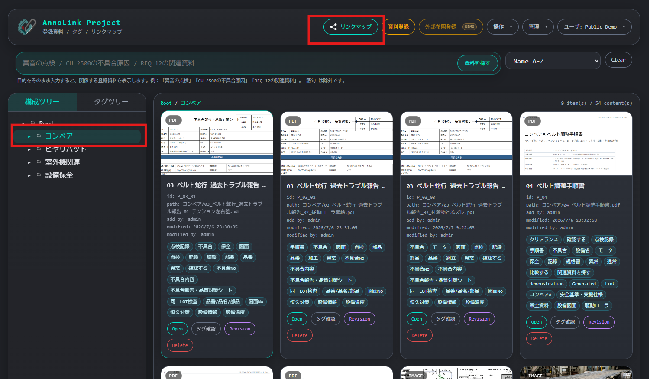
Task: Click title 04_ベルト調整手順書
Action: click(x=555, y=186)
